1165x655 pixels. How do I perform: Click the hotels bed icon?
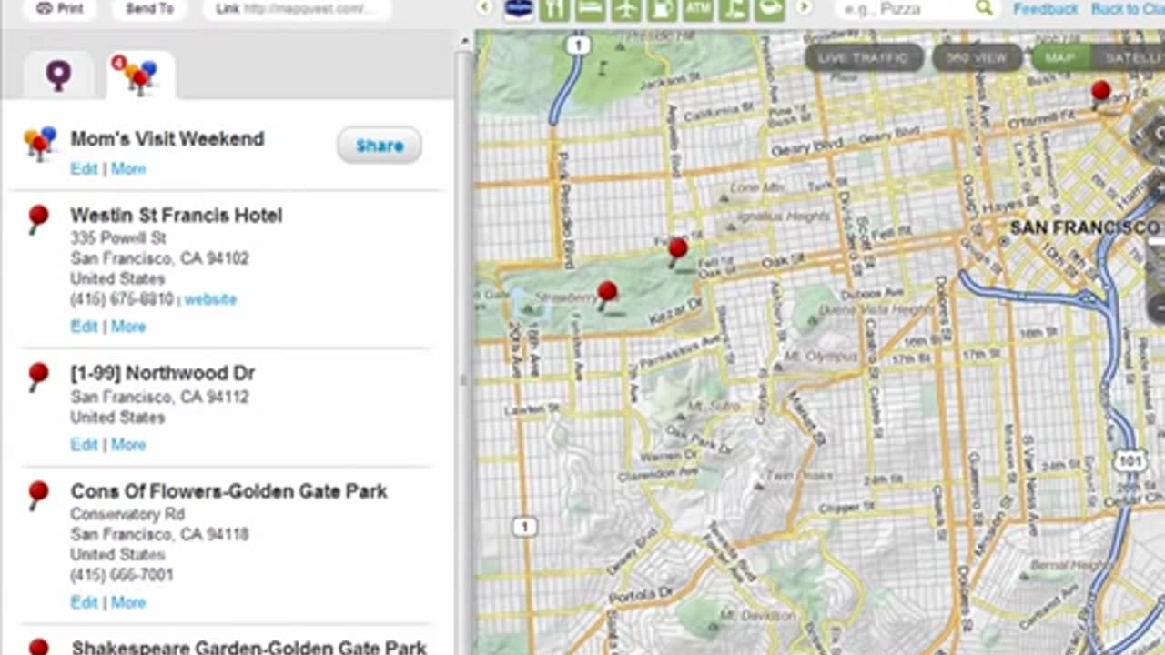(x=591, y=9)
